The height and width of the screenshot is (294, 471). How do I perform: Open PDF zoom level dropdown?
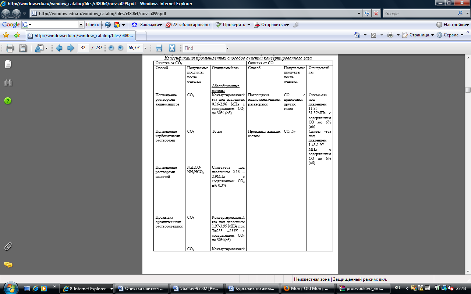tap(145, 48)
